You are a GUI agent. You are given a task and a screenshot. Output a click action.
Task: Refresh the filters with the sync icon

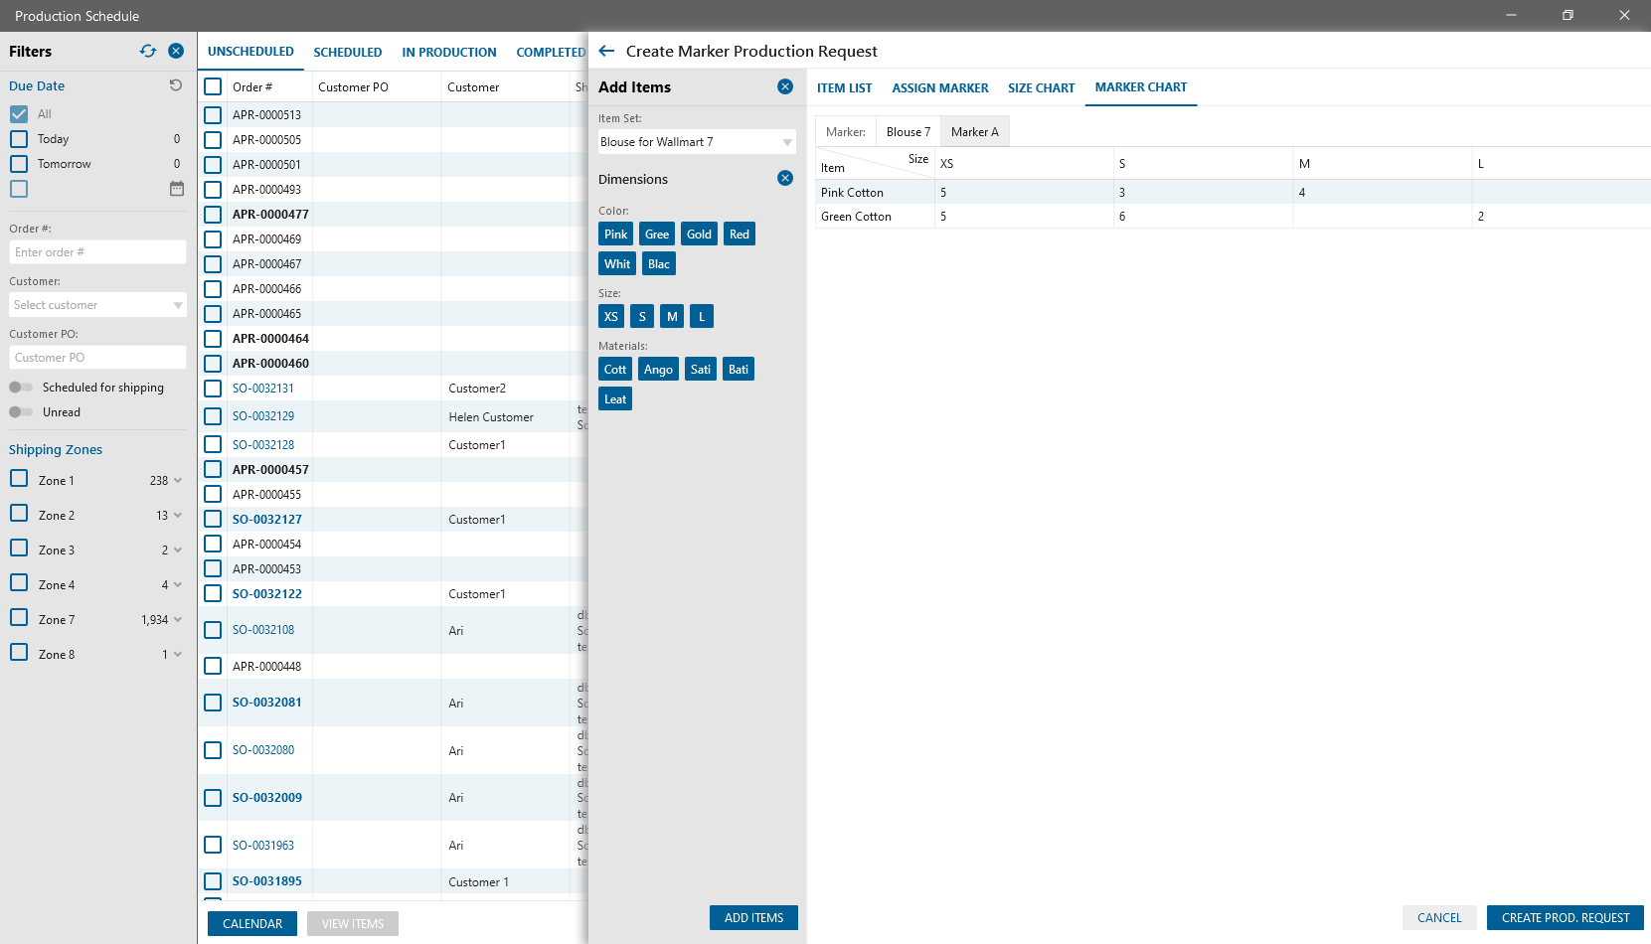[x=148, y=51]
